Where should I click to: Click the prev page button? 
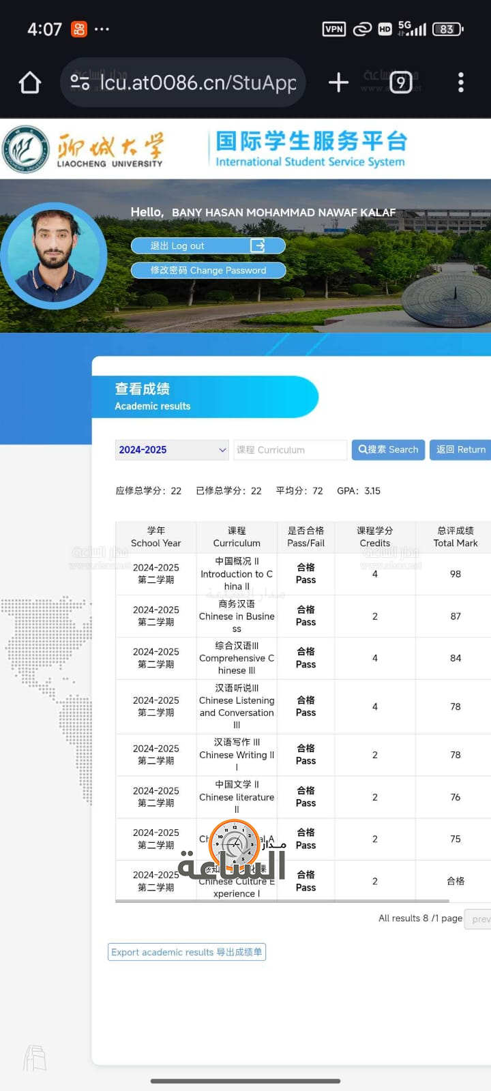click(479, 919)
